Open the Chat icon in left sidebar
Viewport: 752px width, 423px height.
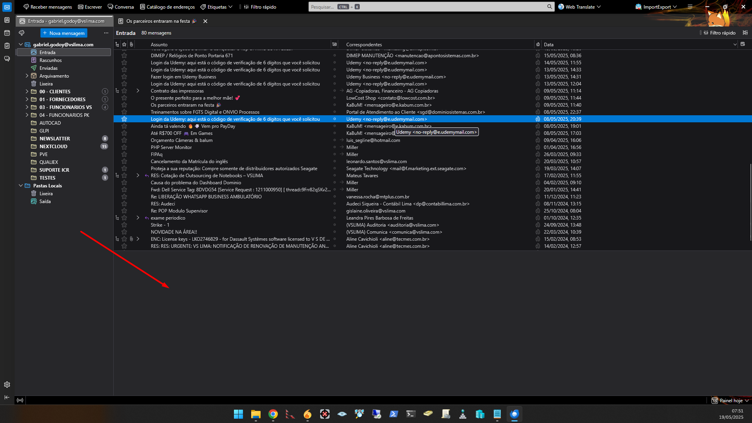pos(7,59)
